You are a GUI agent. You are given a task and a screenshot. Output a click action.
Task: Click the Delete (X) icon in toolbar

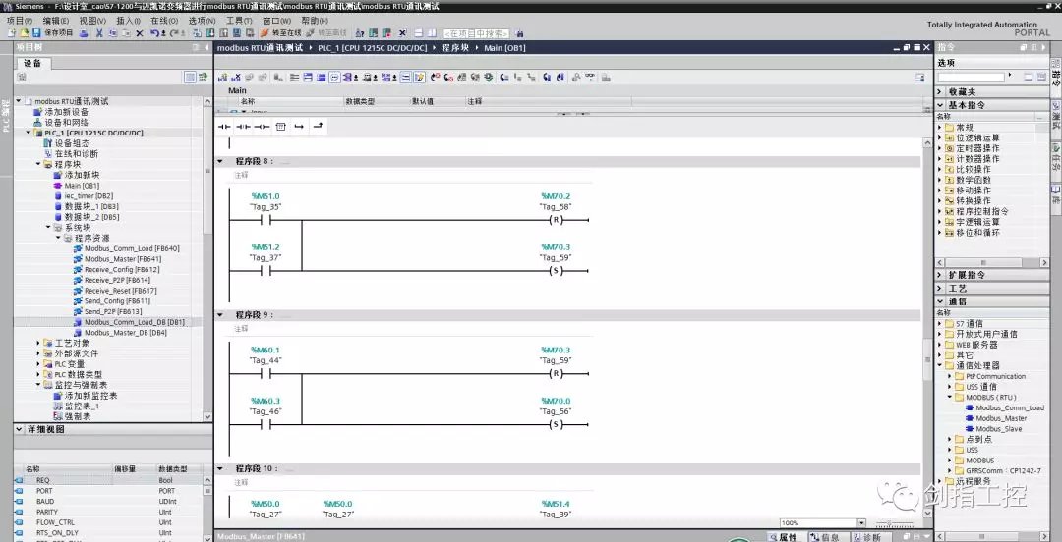(x=139, y=32)
